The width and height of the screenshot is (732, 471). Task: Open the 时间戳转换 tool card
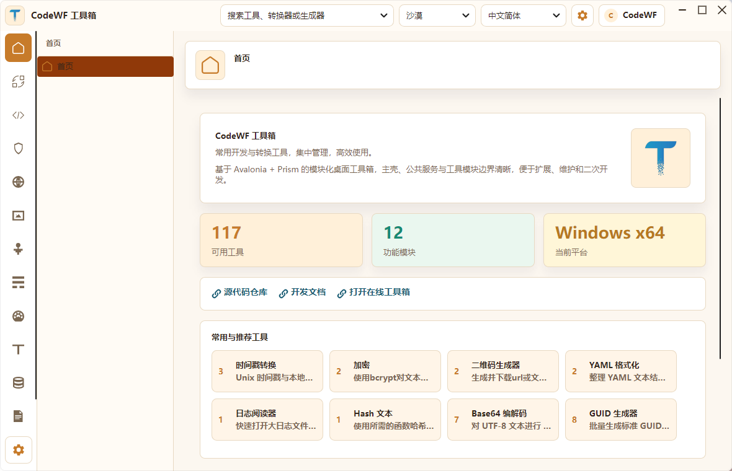(267, 371)
